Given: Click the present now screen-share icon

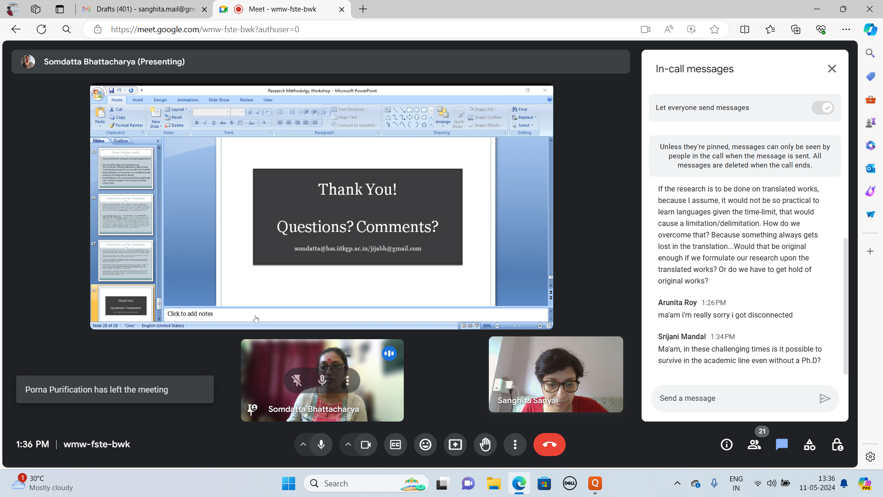Looking at the screenshot, I should click(x=455, y=445).
